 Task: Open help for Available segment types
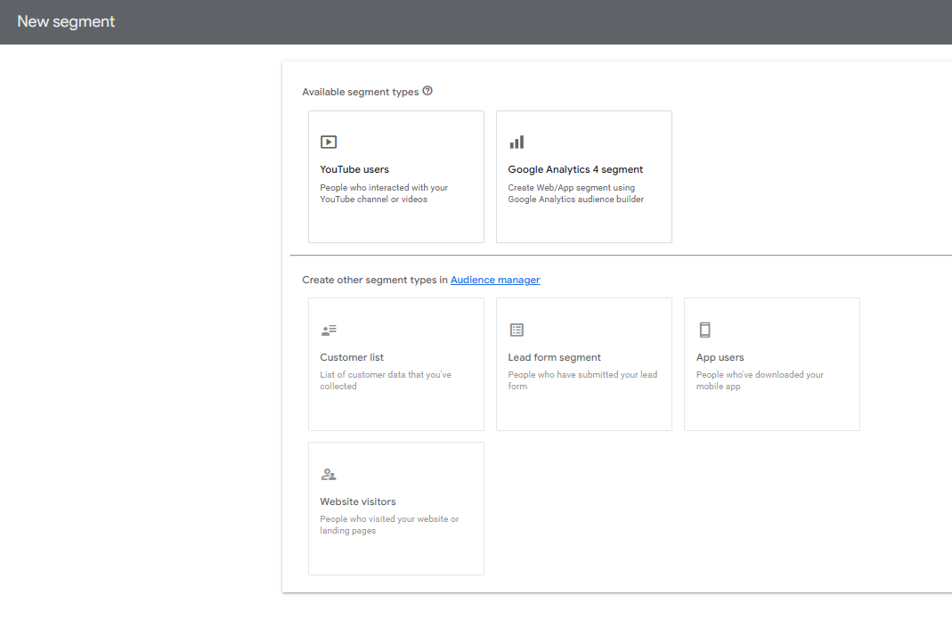[x=427, y=91]
